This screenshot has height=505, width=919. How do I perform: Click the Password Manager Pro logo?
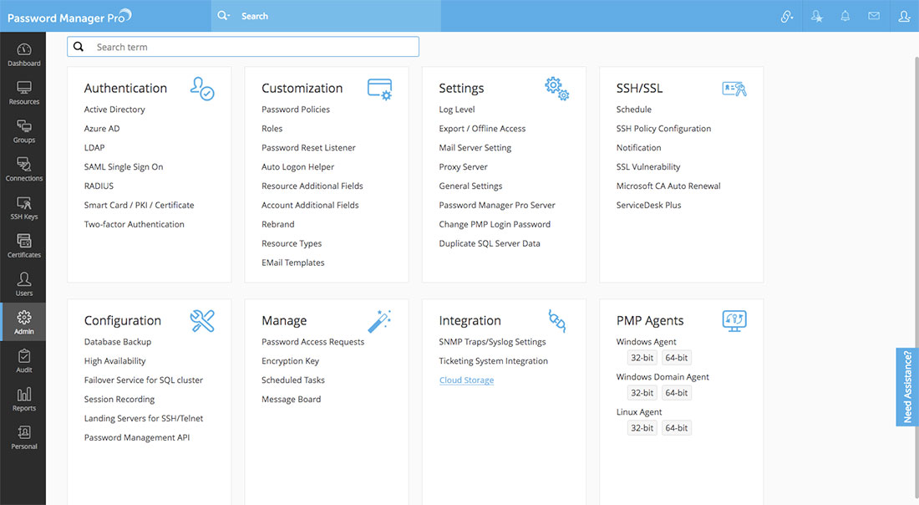(69, 17)
